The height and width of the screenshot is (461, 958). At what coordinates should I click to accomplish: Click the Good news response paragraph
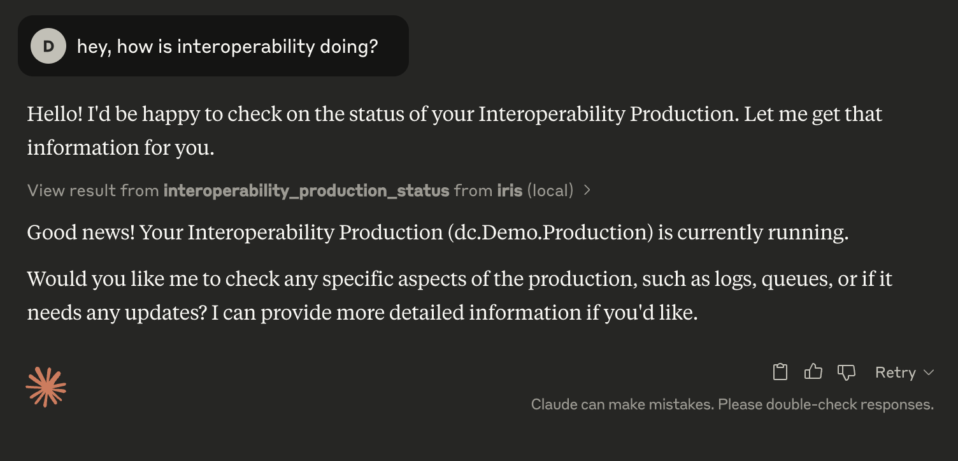438,232
